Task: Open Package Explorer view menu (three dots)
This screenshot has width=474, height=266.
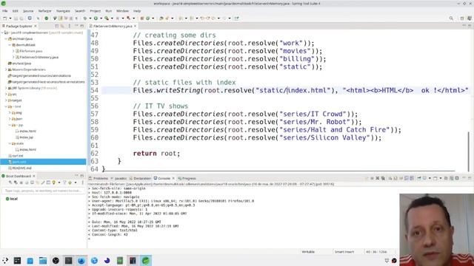Action: [69, 26]
